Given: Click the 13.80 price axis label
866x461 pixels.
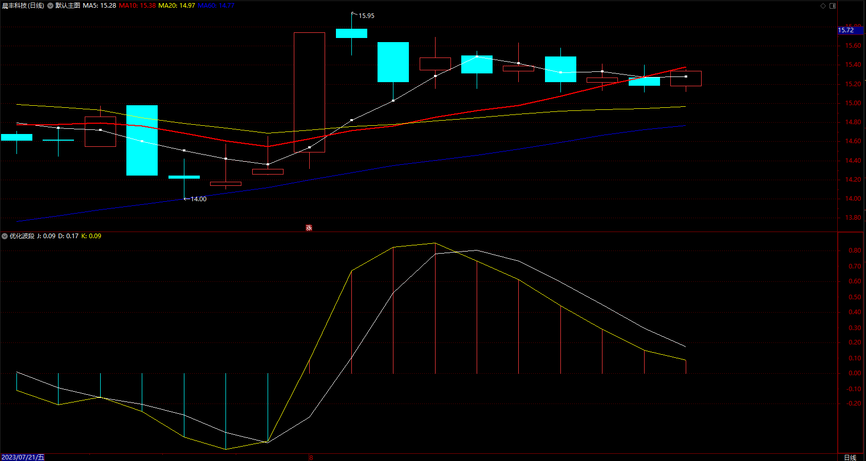Looking at the screenshot, I should click(x=853, y=218).
